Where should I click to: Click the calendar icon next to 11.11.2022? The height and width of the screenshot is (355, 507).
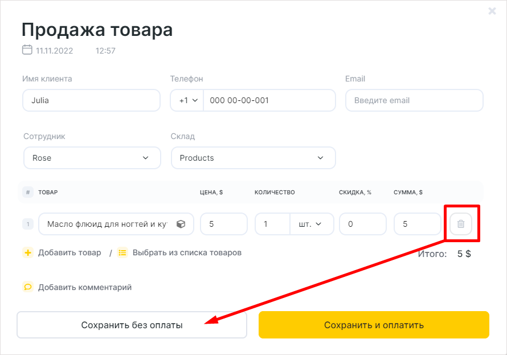(x=27, y=50)
